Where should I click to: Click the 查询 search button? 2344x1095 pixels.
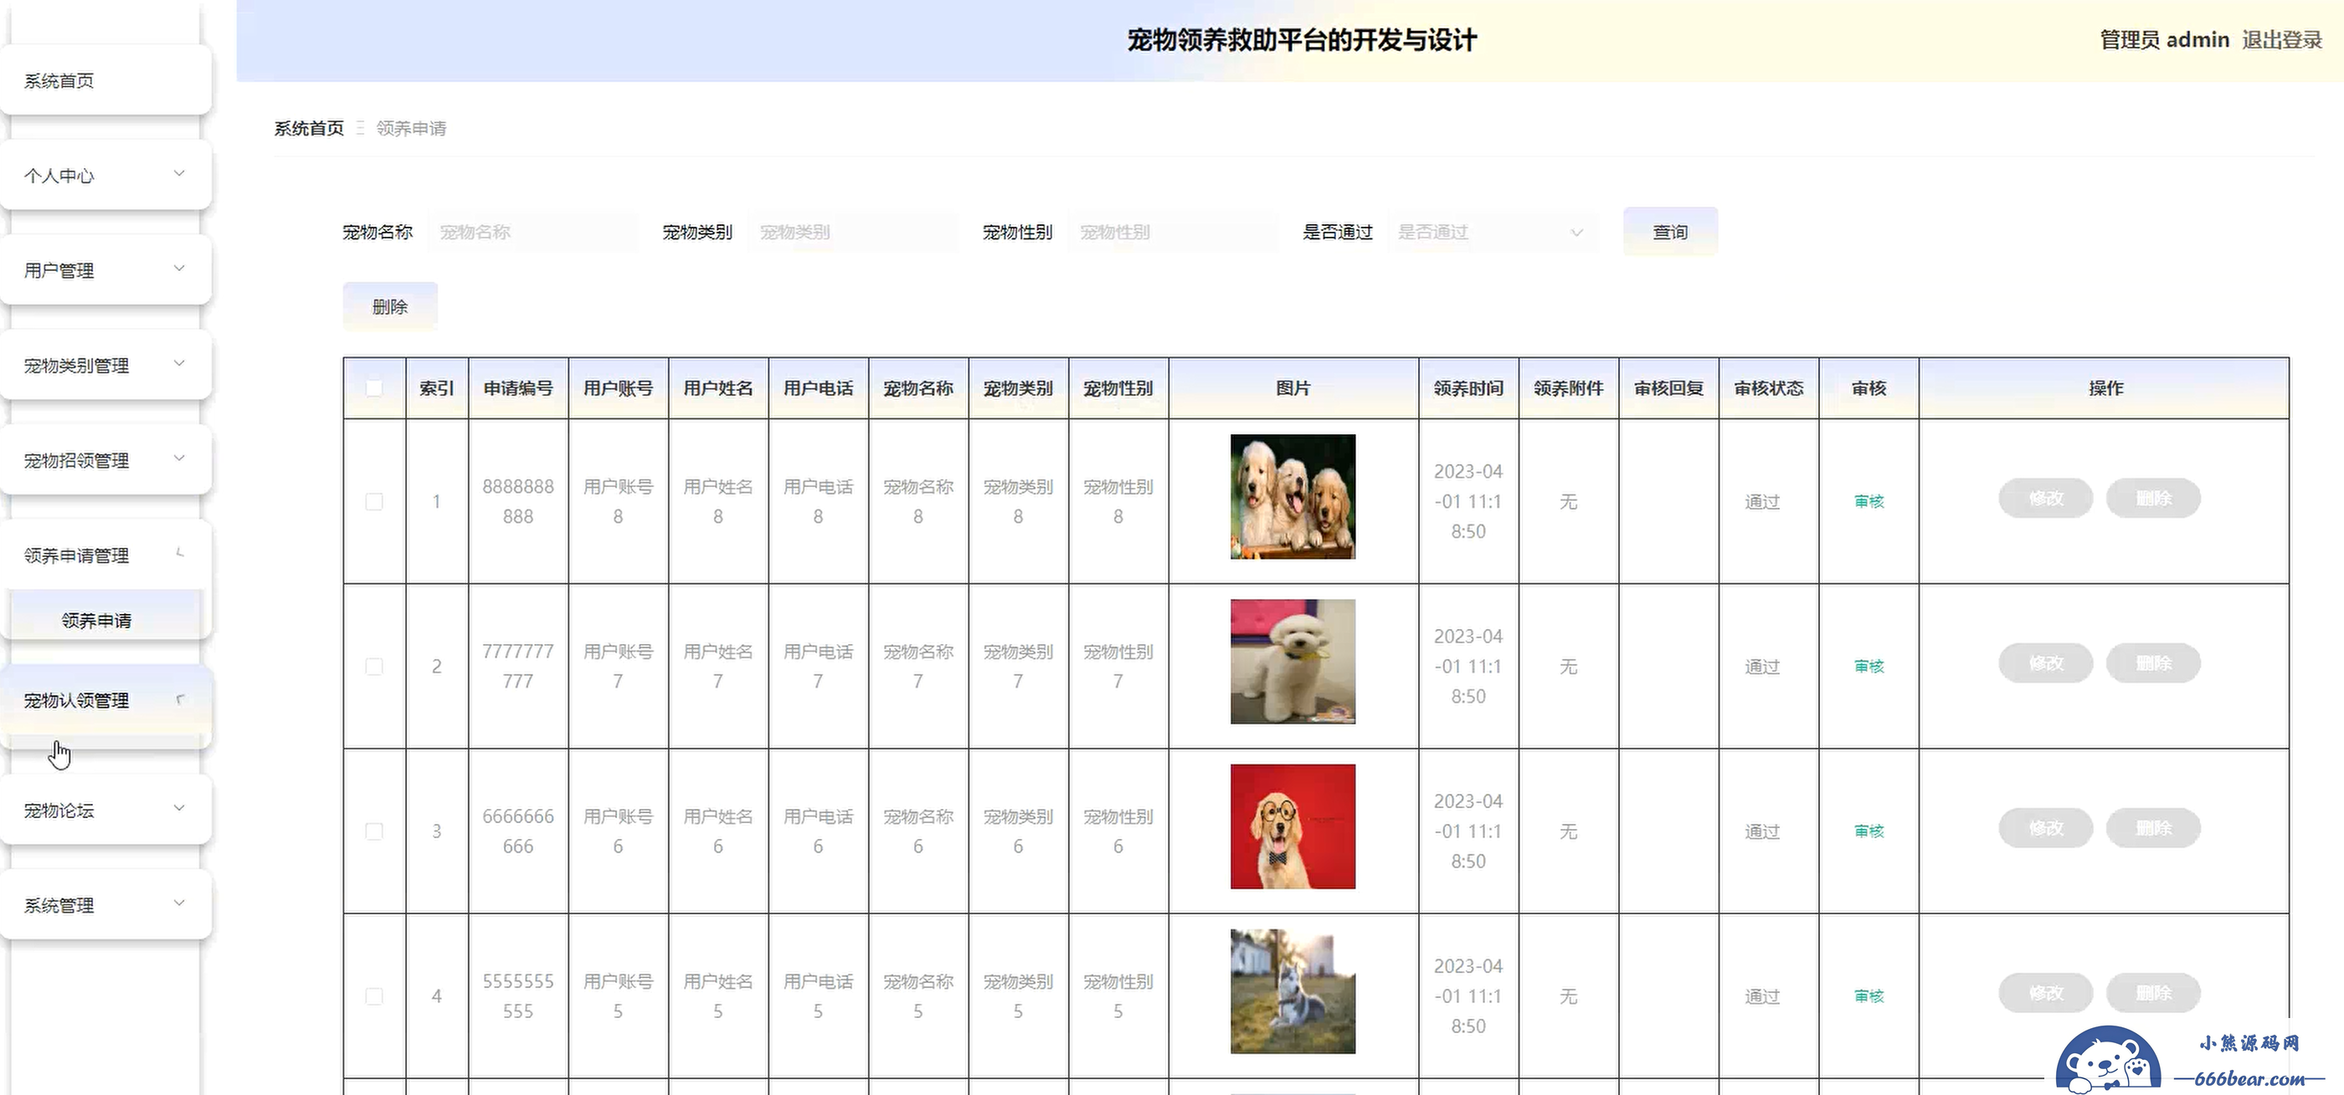click(x=1671, y=232)
